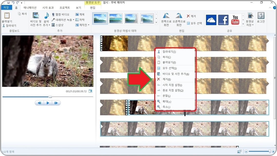The height and width of the screenshot is (156, 277).
Task: Take a 스냅샷 snapshot
Action: (57, 25)
